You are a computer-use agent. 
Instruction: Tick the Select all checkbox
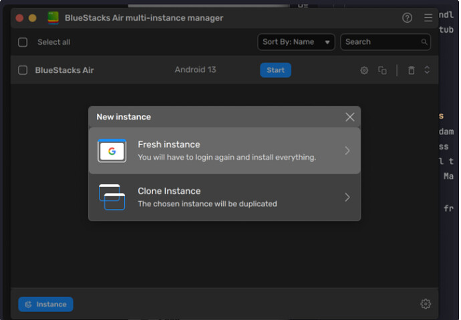click(23, 42)
